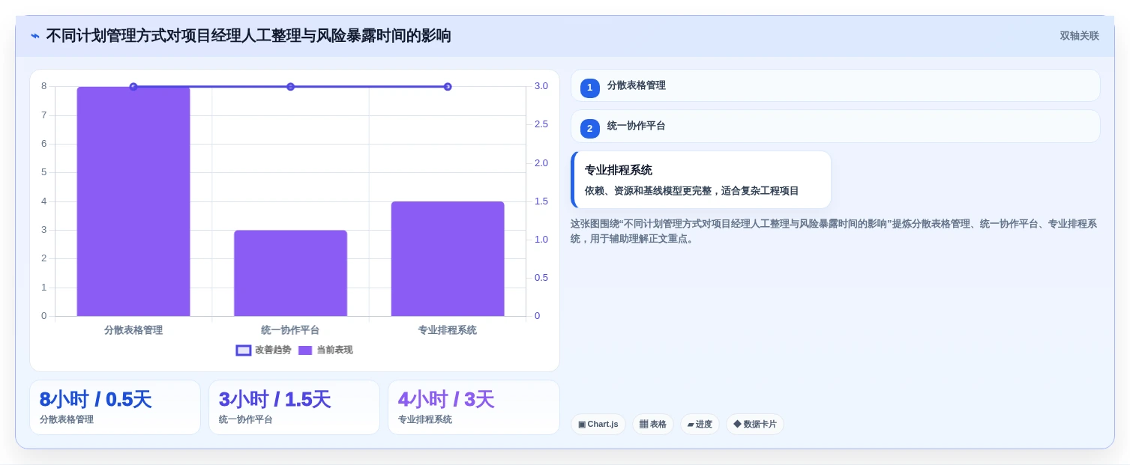Screen dimensions: 1130x465
Task: Click the 3小时 / 1.5天 data card
Action: point(294,407)
